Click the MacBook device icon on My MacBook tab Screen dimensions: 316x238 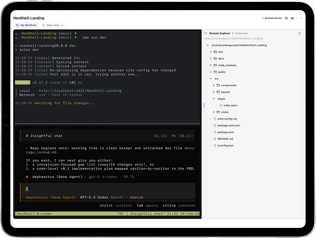[x=17, y=25]
